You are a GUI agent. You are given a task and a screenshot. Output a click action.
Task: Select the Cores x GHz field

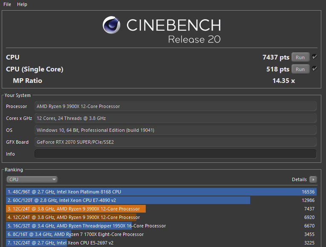176,118
